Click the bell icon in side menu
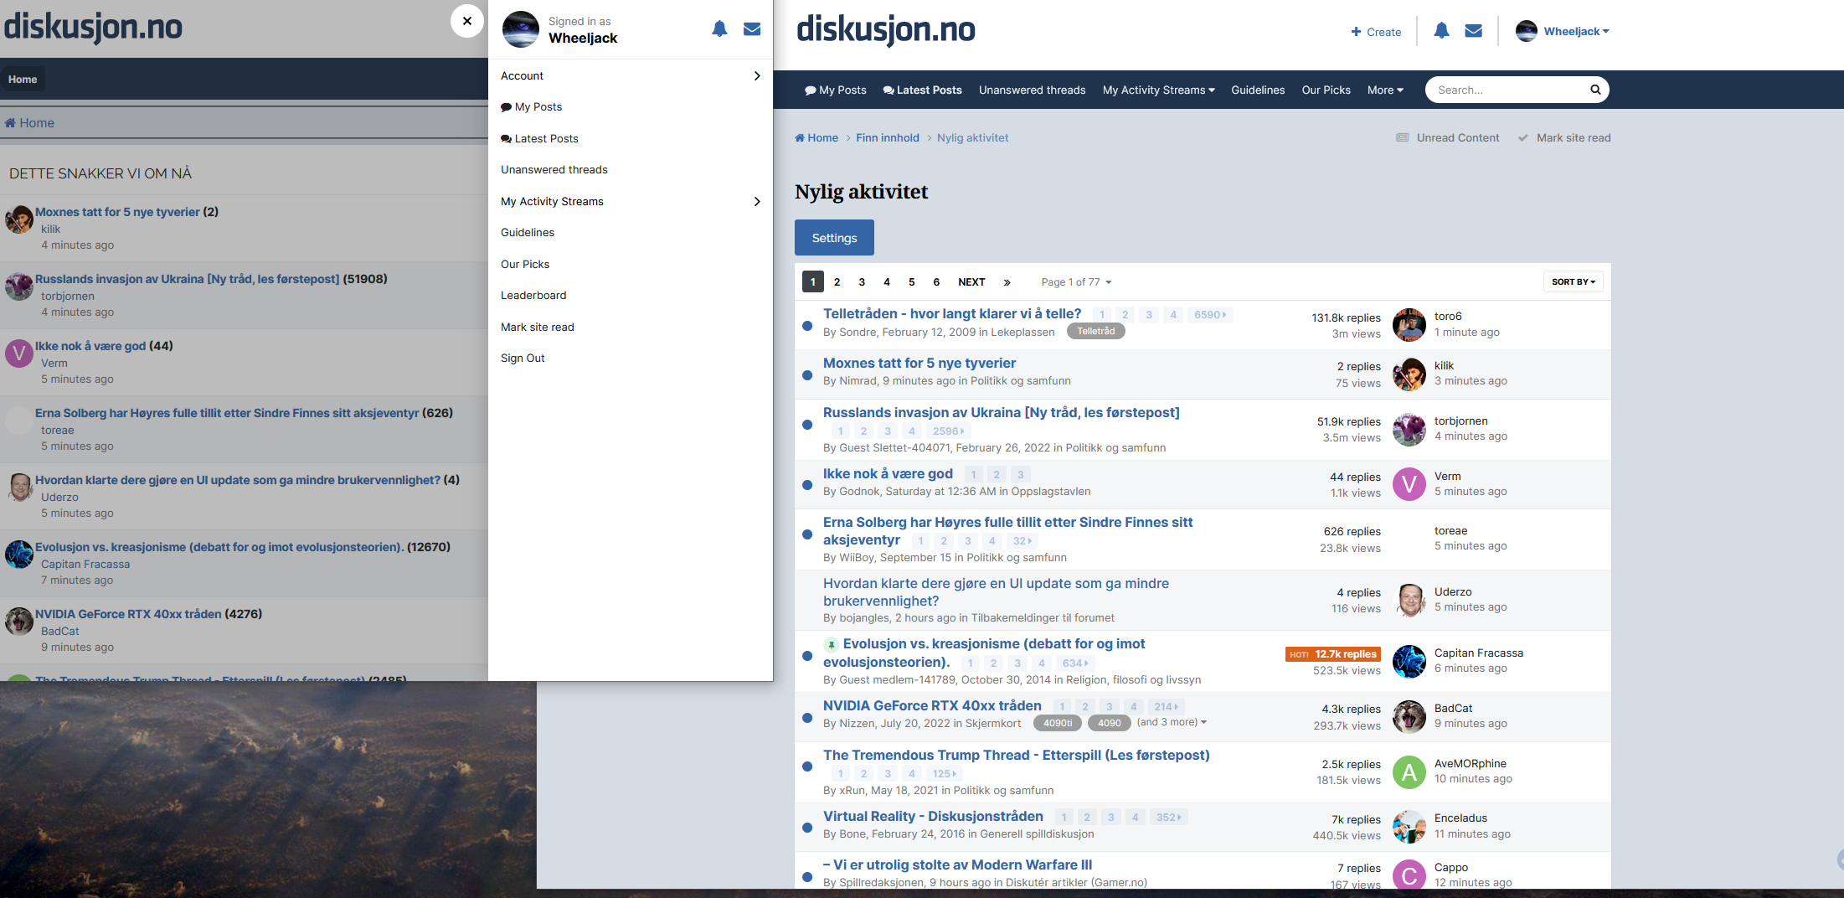The width and height of the screenshot is (1844, 898). coord(719,29)
